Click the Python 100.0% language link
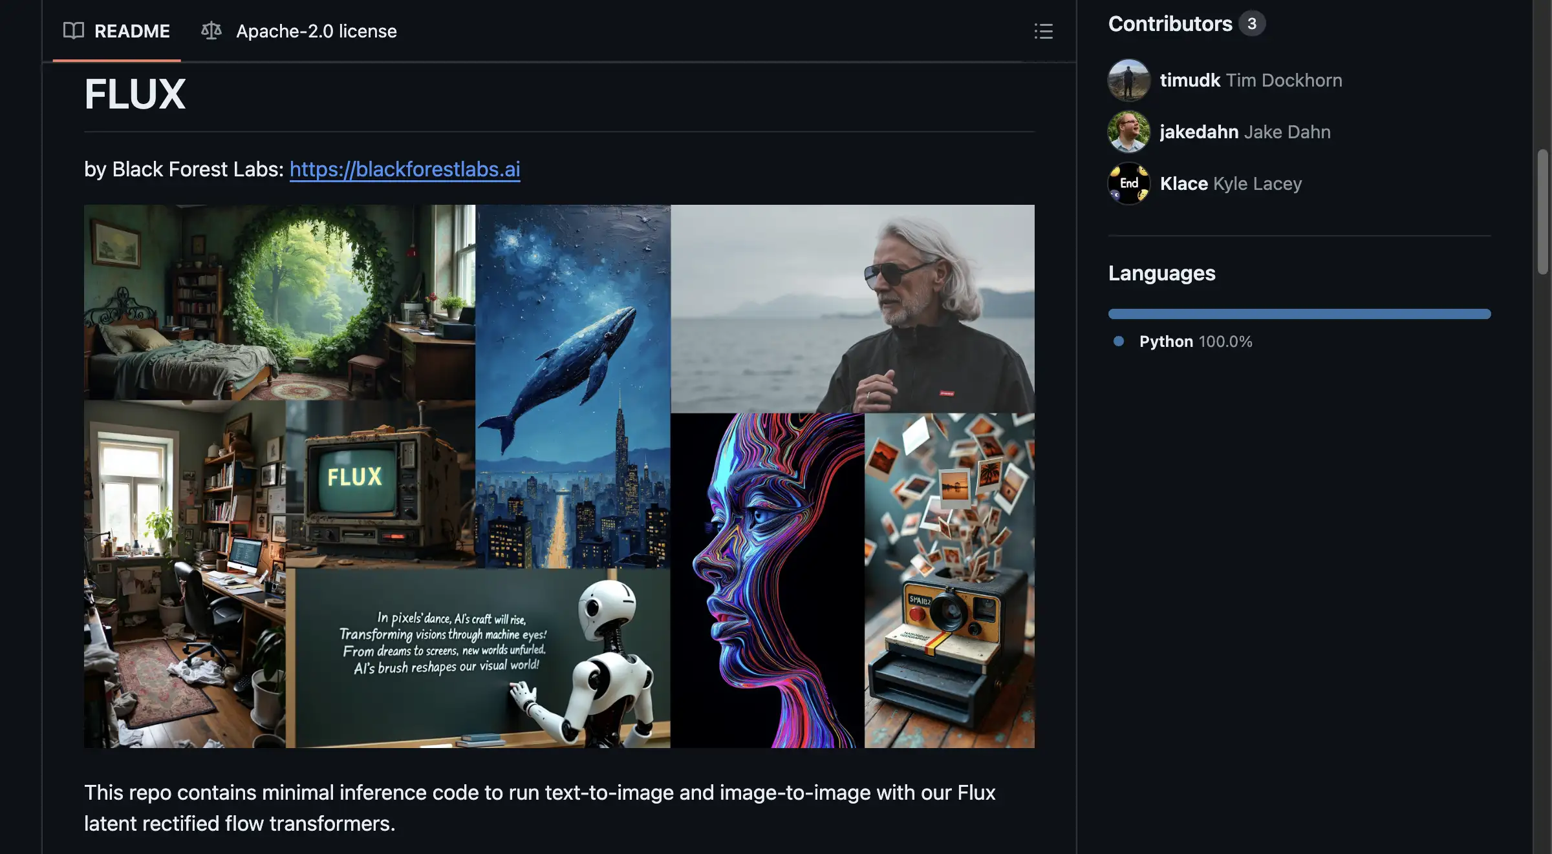 point(1196,341)
